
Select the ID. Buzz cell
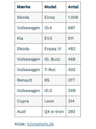pyautogui.click(x=54, y=59)
